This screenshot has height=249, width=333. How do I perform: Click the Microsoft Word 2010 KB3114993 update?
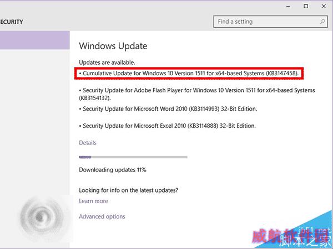coord(168,109)
